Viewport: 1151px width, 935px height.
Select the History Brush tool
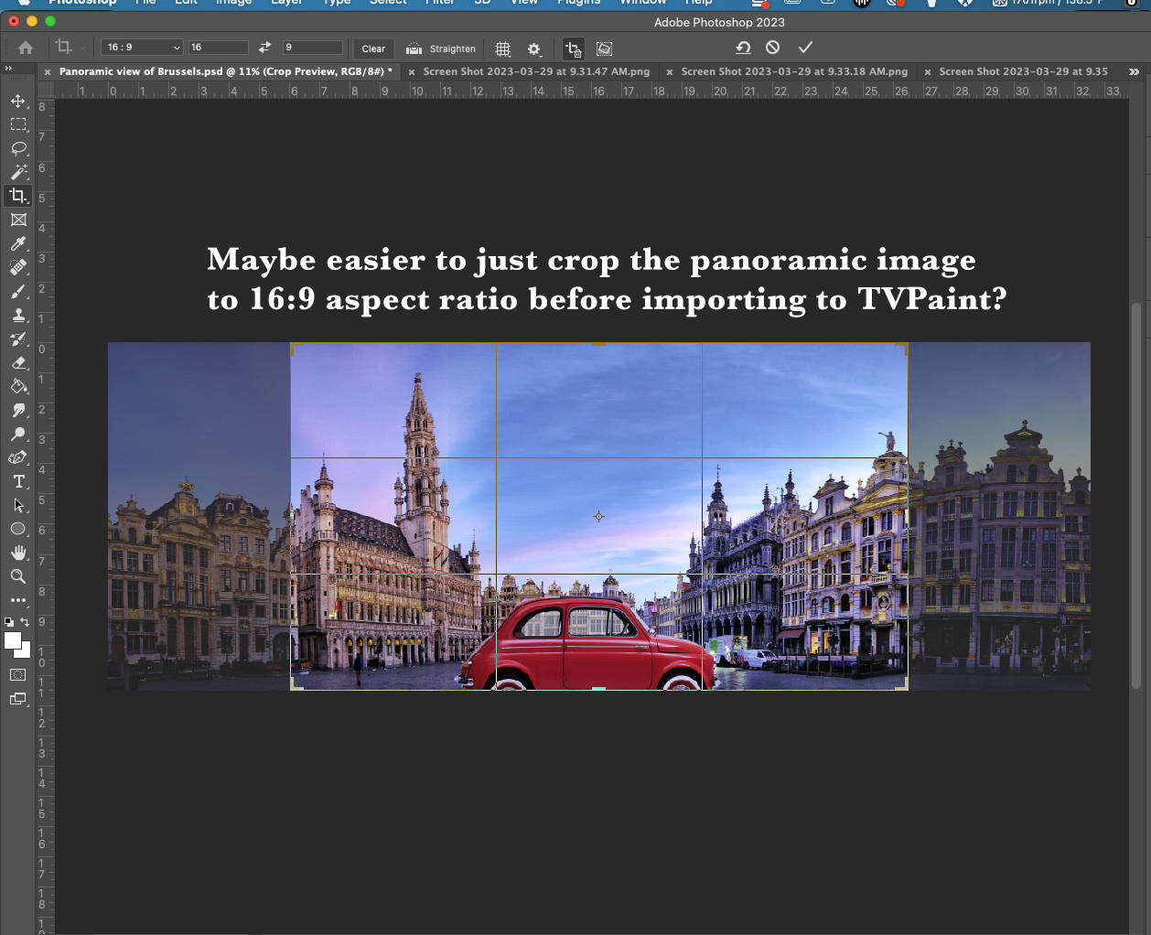click(x=18, y=339)
